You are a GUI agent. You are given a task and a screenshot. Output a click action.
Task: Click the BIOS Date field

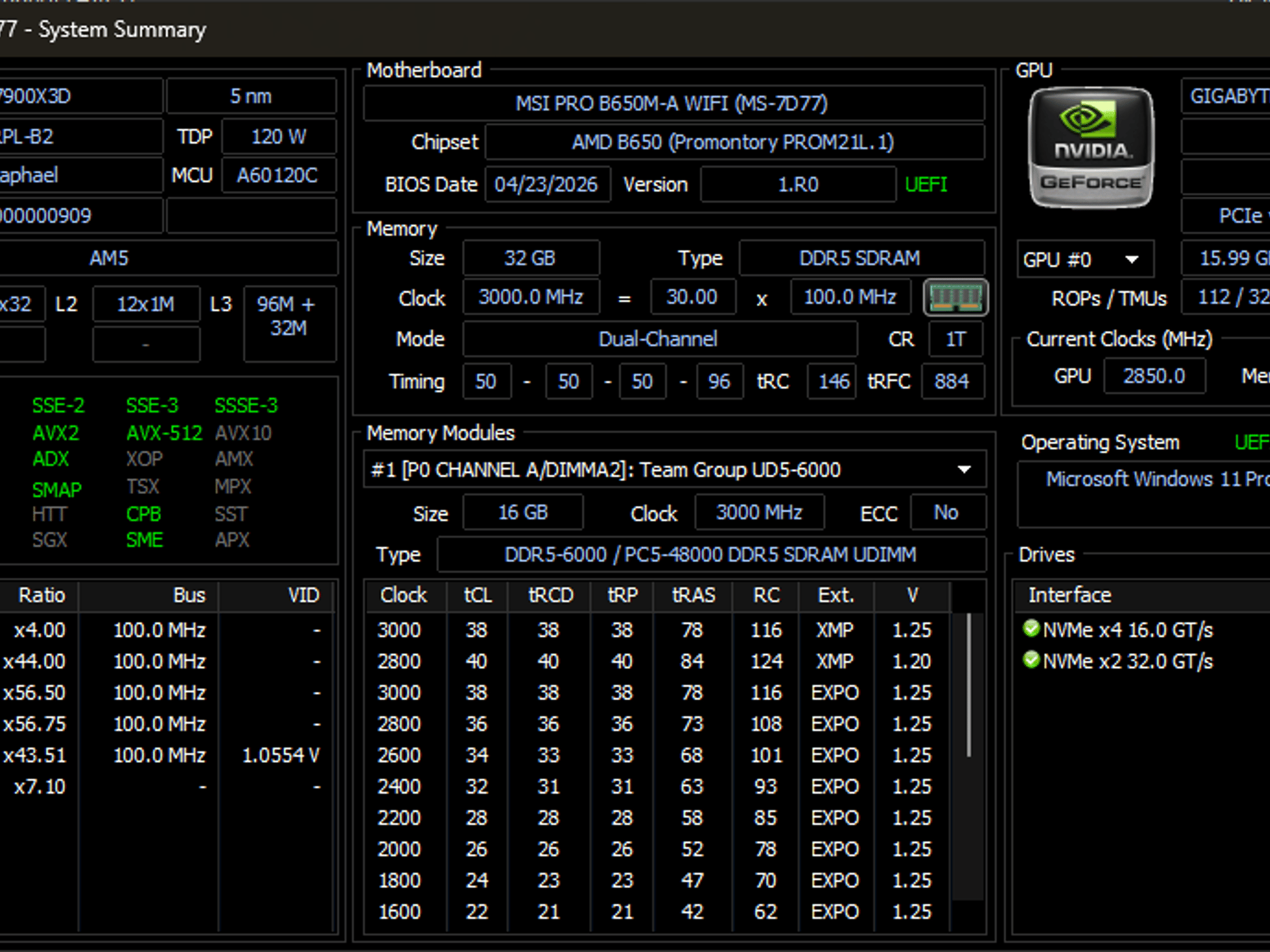pos(548,184)
